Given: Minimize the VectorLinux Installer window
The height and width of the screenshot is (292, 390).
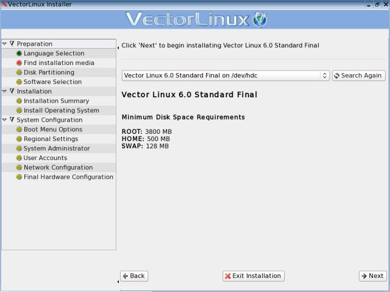Looking at the screenshot, I should [x=369, y=4].
